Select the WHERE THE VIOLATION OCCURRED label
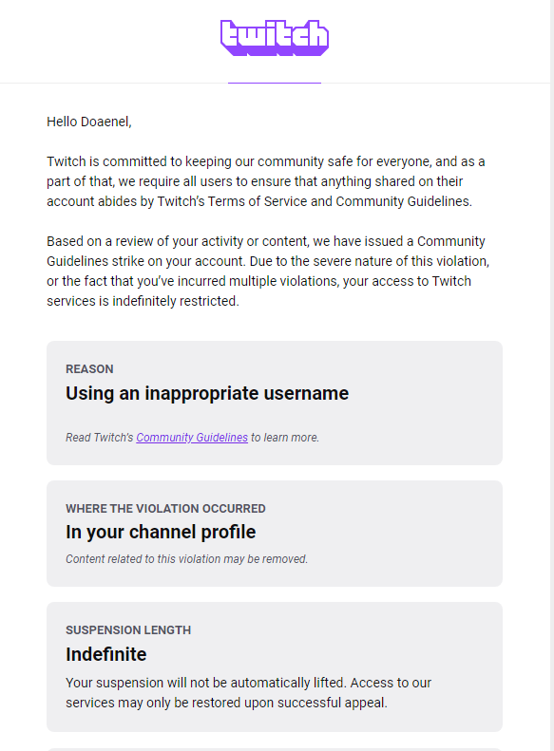Image resolution: width=554 pixels, height=751 pixels. 165,508
